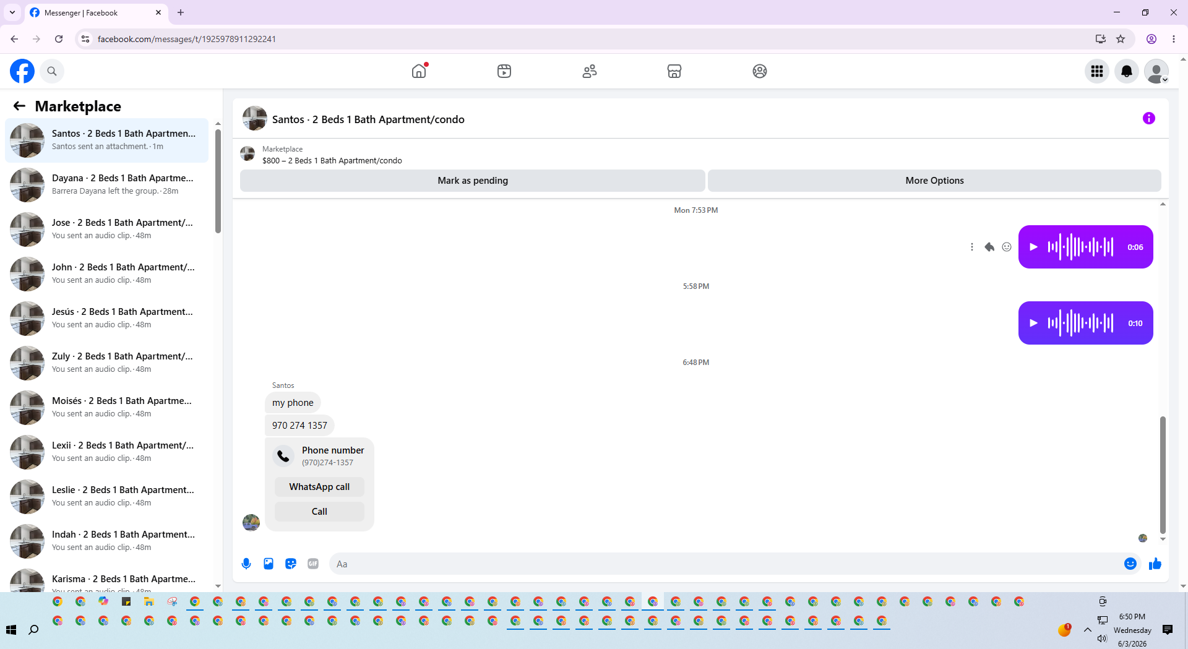Image resolution: width=1188 pixels, height=649 pixels.
Task: Choose a GIF
Action: pyautogui.click(x=313, y=564)
